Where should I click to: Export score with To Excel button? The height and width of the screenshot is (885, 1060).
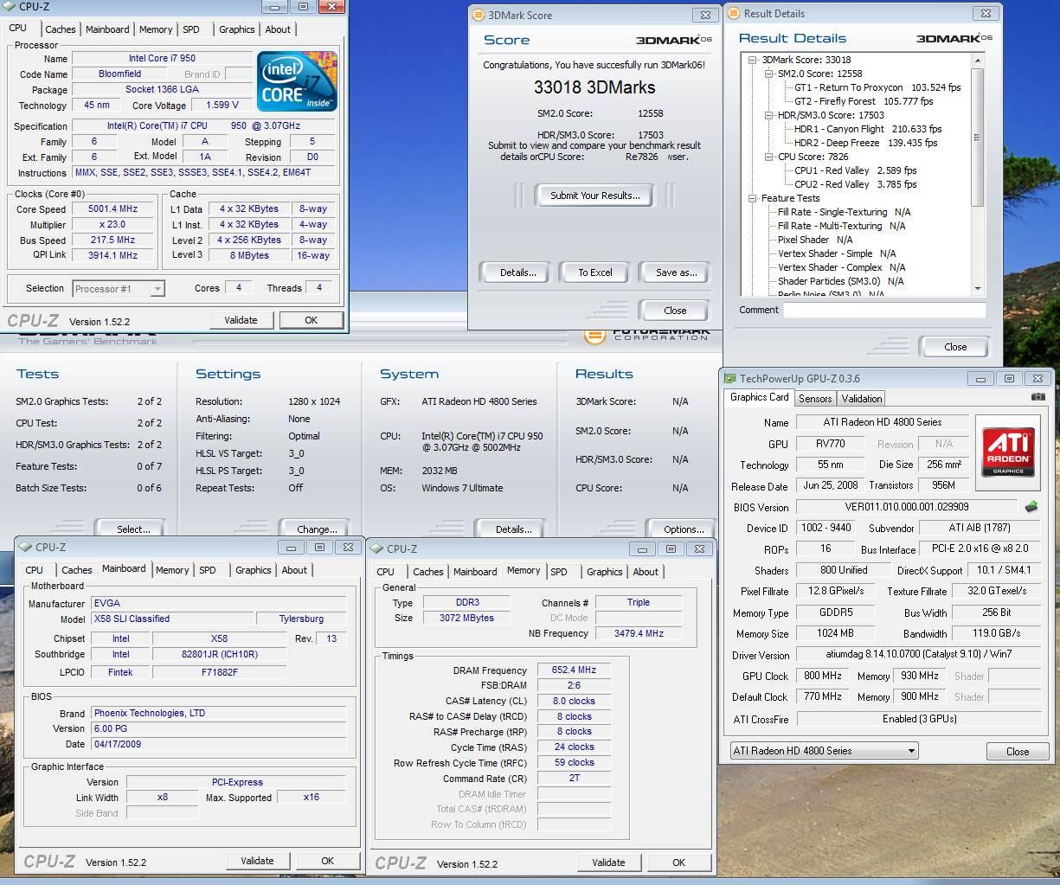595,273
